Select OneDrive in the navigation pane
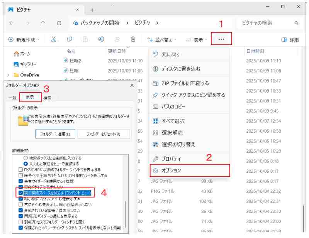Viewport: 309px width, 238px height. [x=26, y=75]
